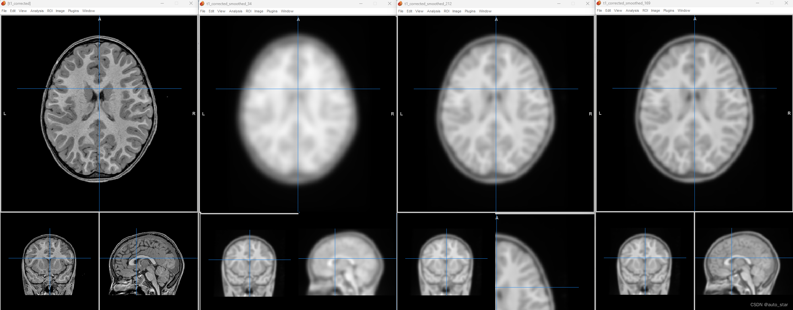Open Image menu in the smoothed_34 window
This screenshot has height=310, width=793.
point(259,11)
